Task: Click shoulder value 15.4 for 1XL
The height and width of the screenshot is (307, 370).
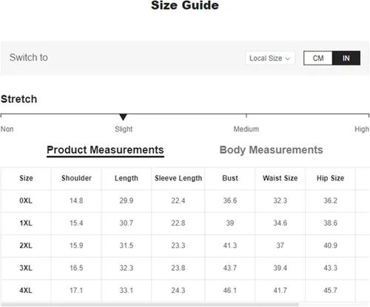Action: (76, 223)
